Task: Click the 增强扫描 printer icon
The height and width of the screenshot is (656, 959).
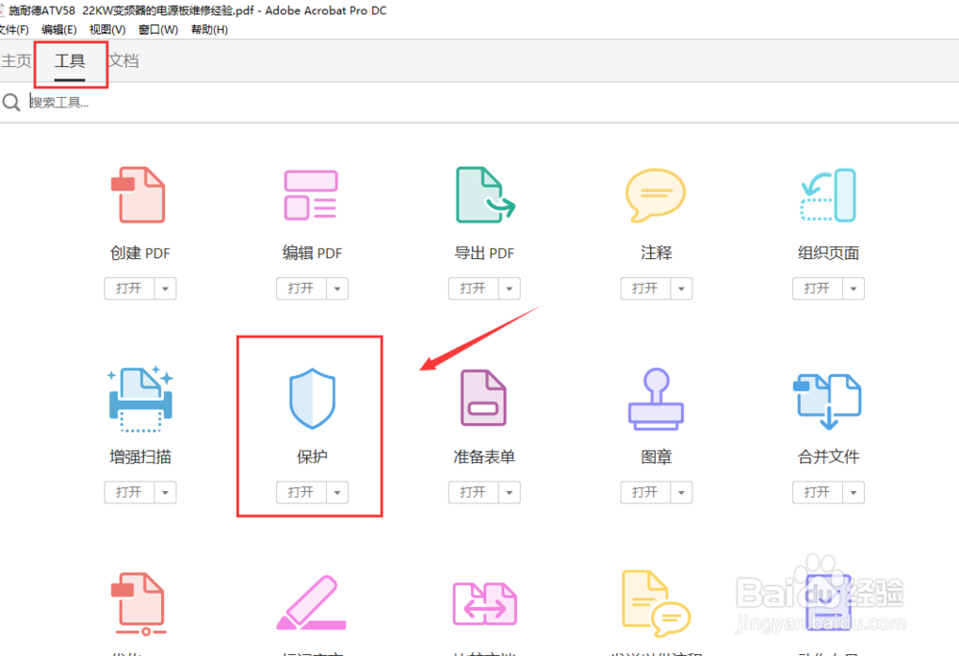Action: click(x=139, y=398)
